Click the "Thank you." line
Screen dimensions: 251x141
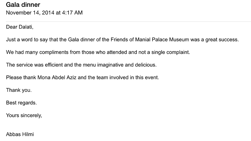tap(19, 90)
